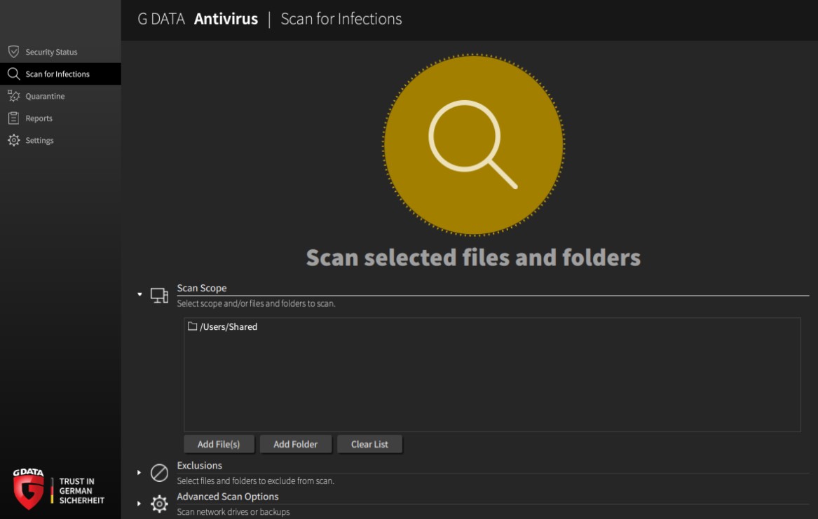The height and width of the screenshot is (519, 818).
Task: Click 'Scan network drives or backups' text
Action: pyautogui.click(x=233, y=512)
